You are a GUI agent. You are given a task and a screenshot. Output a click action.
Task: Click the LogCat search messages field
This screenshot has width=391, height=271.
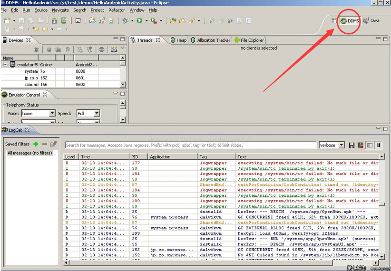click(x=190, y=145)
